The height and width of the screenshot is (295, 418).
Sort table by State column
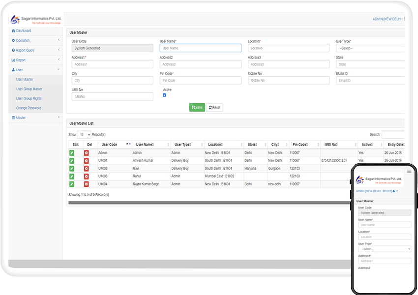coord(255,145)
